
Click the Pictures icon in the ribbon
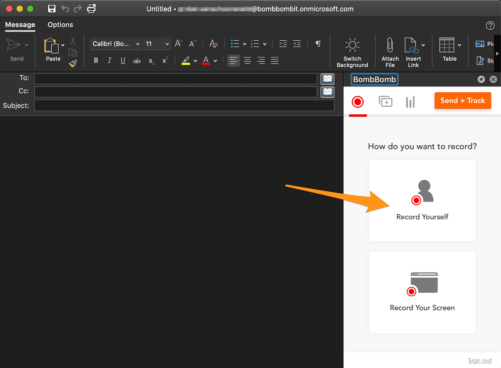480,44
